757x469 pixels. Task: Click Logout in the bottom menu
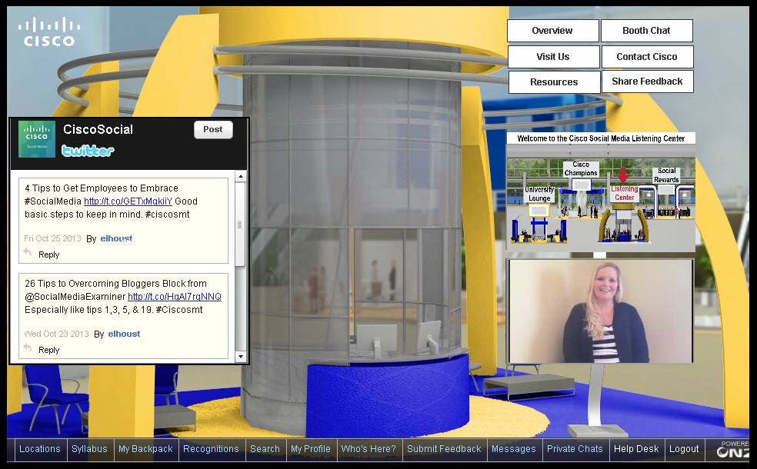click(684, 449)
